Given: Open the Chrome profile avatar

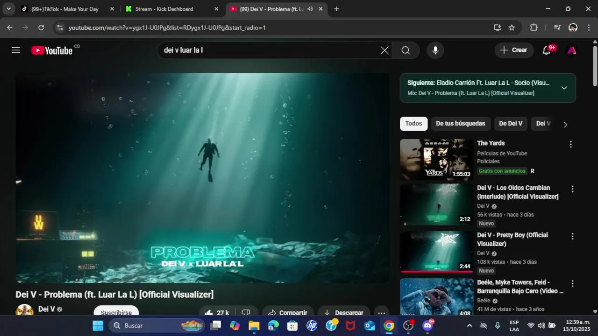Looking at the screenshot, I should click(573, 28).
